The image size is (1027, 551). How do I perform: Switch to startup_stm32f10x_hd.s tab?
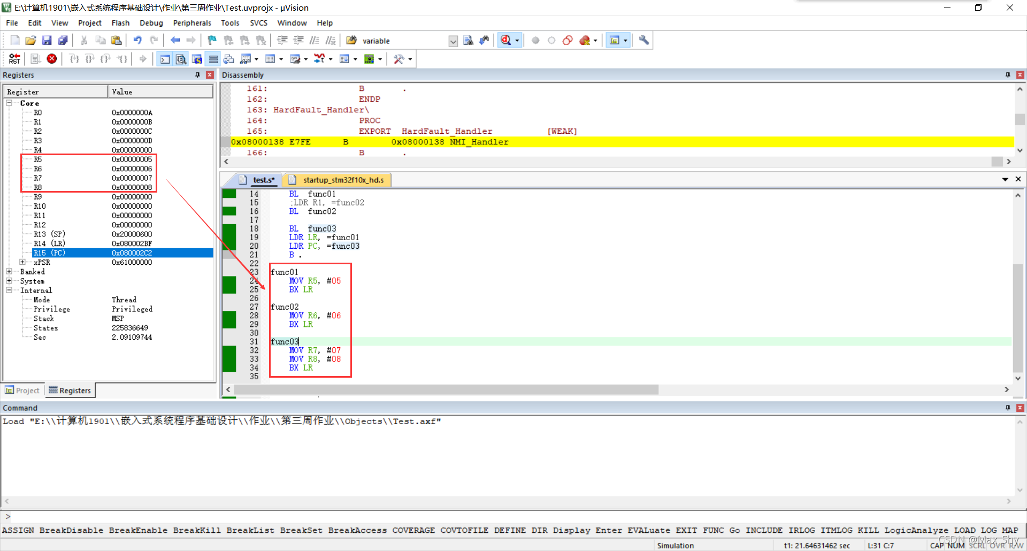click(338, 180)
